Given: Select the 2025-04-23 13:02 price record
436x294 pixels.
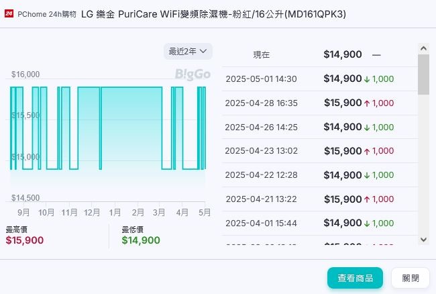Looking at the screenshot, I should point(320,151).
